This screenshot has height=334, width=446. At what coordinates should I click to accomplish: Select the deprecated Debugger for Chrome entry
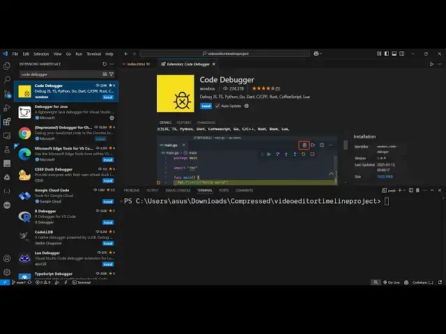click(66, 133)
